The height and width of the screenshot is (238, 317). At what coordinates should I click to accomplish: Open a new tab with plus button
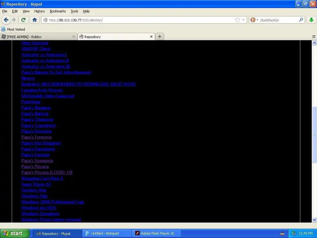tap(160, 37)
